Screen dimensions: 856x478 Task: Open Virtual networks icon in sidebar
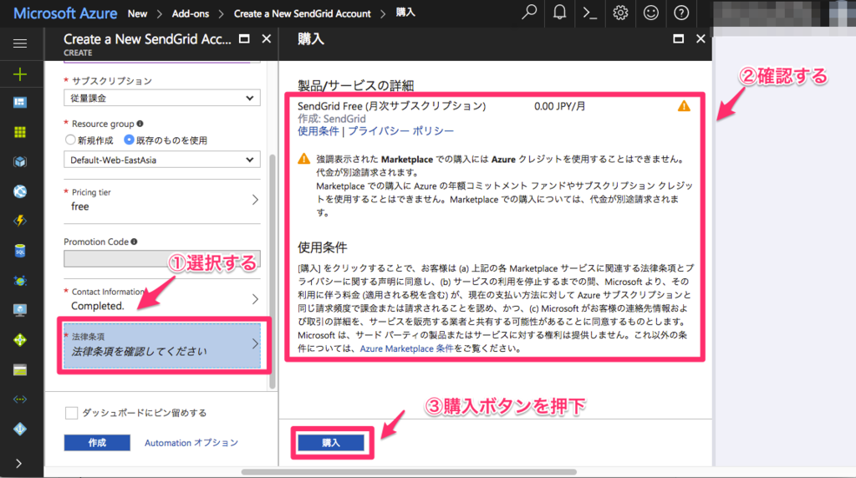click(20, 399)
